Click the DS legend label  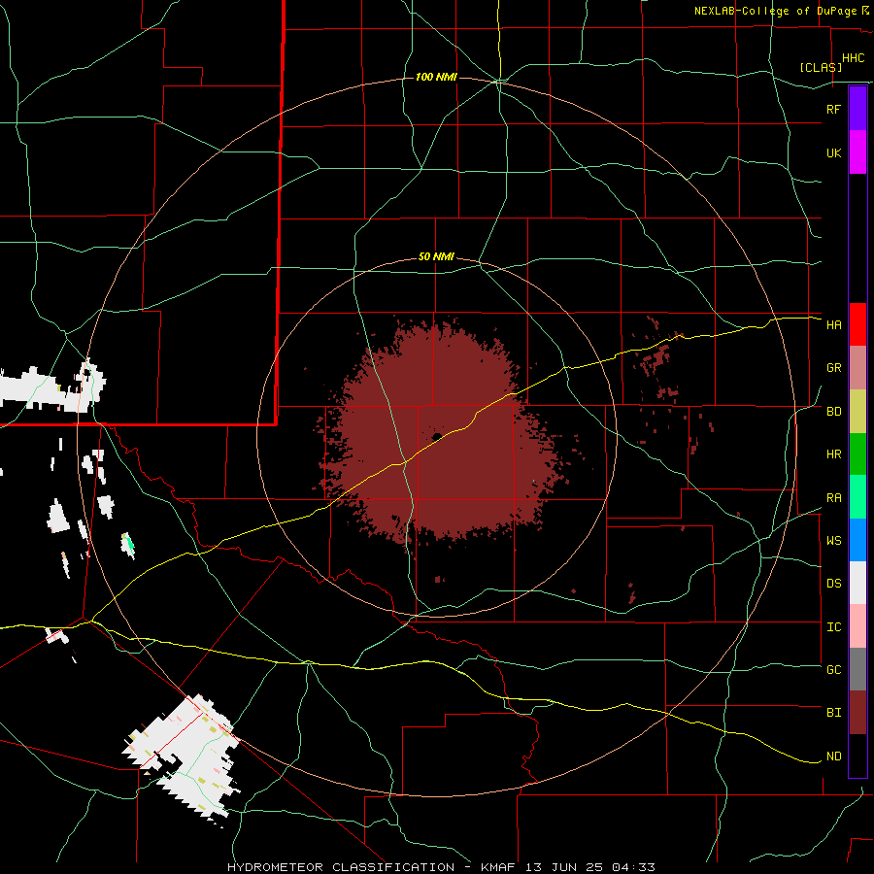(833, 584)
